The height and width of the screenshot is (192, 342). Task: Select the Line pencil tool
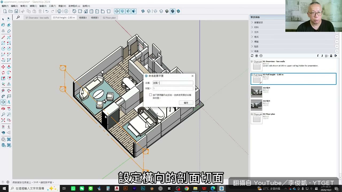click(x=3, y=37)
